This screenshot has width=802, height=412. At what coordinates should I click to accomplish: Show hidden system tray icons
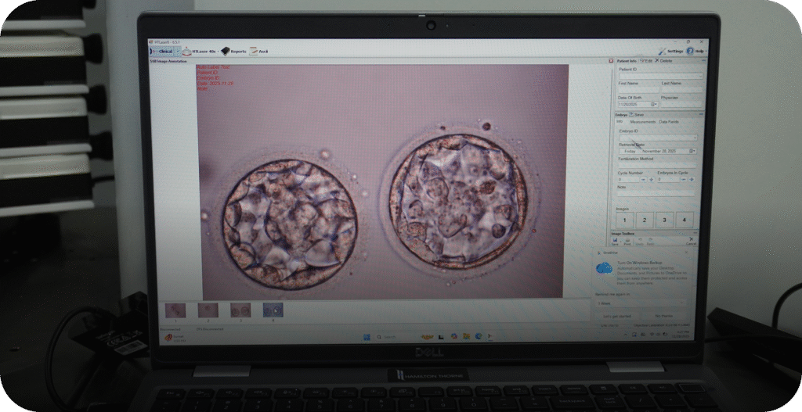click(627, 335)
